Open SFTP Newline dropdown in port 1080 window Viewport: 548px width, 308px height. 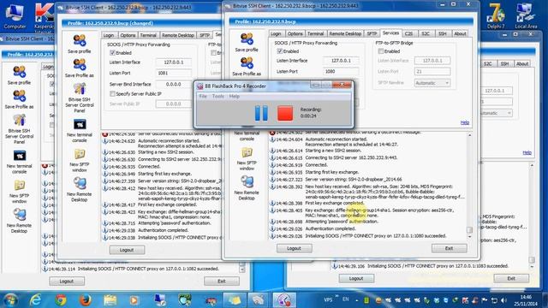click(432, 83)
